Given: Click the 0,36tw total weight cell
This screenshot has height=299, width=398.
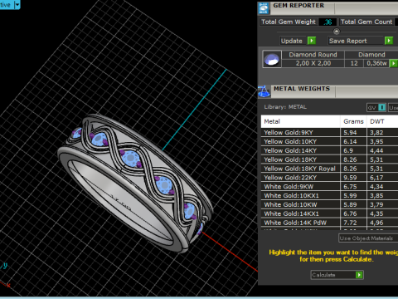Looking at the screenshot, I should click(376, 63).
